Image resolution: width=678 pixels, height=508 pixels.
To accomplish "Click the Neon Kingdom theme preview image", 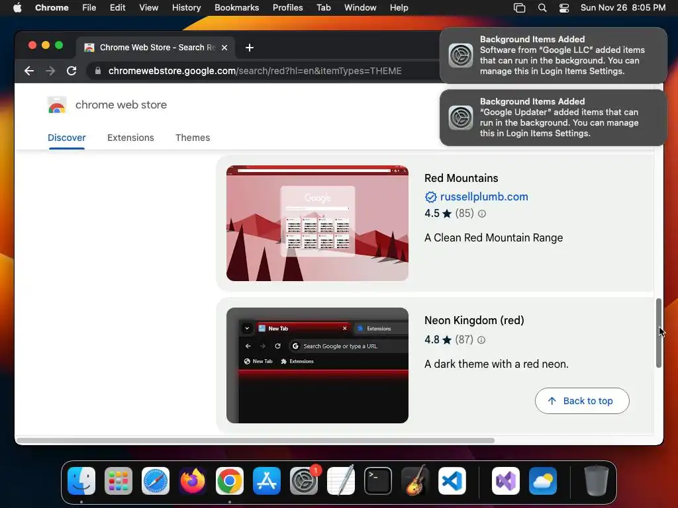I will coord(317,365).
